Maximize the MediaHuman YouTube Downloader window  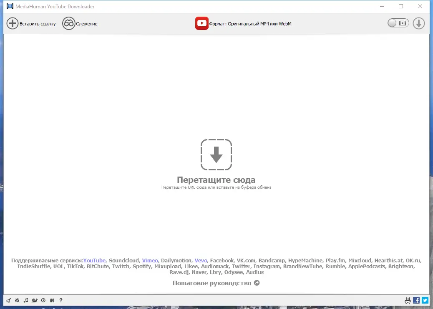[x=401, y=6]
